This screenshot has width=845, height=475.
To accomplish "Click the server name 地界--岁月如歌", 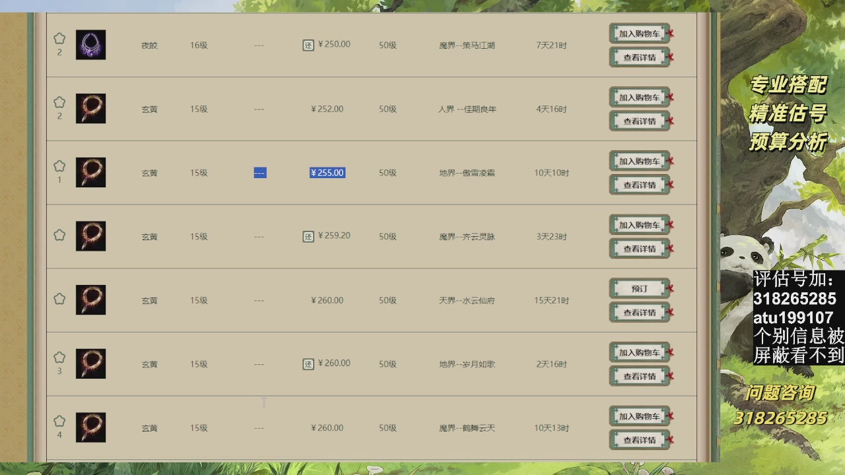I will click(x=467, y=364).
